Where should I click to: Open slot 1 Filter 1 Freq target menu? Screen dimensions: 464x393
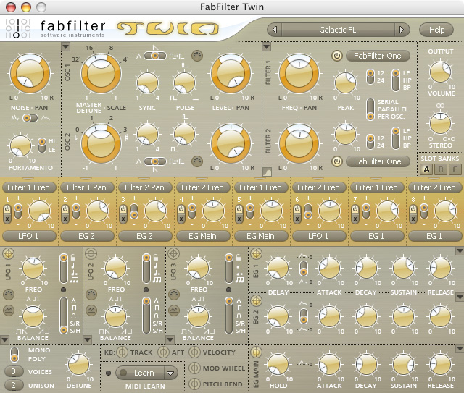pyautogui.click(x=29, y=187)
